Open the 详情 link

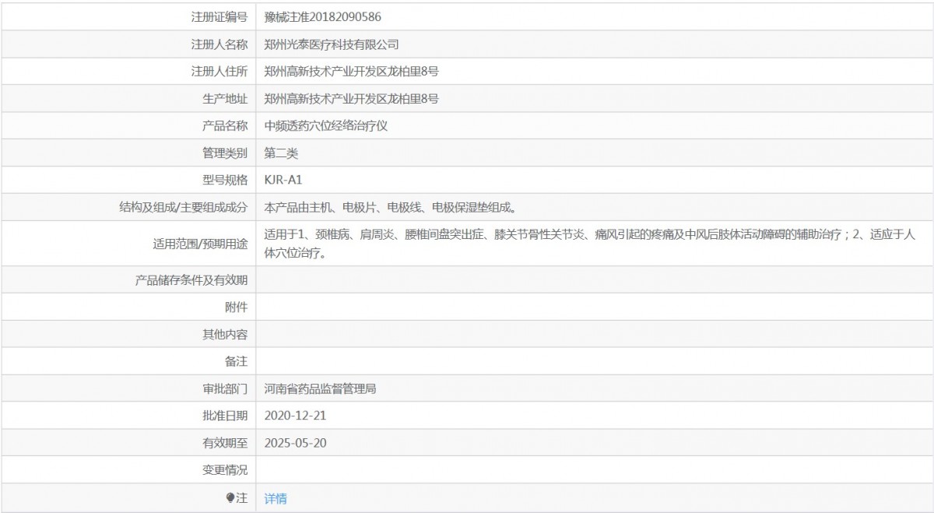(x=276, y=498)
